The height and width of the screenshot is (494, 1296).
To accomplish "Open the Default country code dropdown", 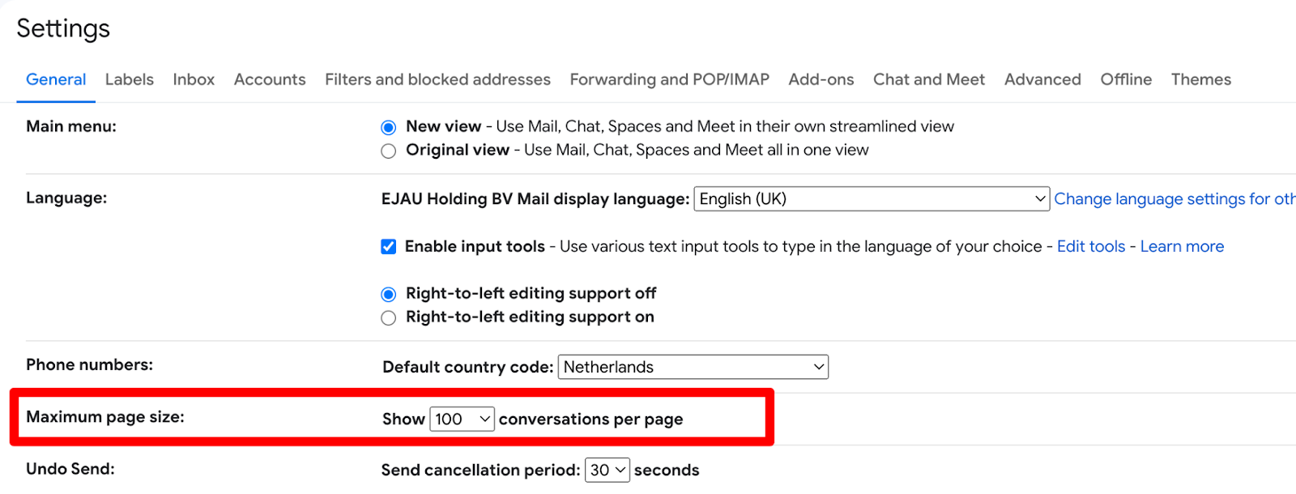I will (x=693, y=367).
